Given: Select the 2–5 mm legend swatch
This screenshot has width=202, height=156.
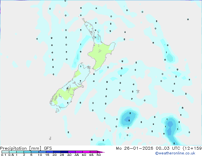Looking at the screenshot, I should 27,152.
